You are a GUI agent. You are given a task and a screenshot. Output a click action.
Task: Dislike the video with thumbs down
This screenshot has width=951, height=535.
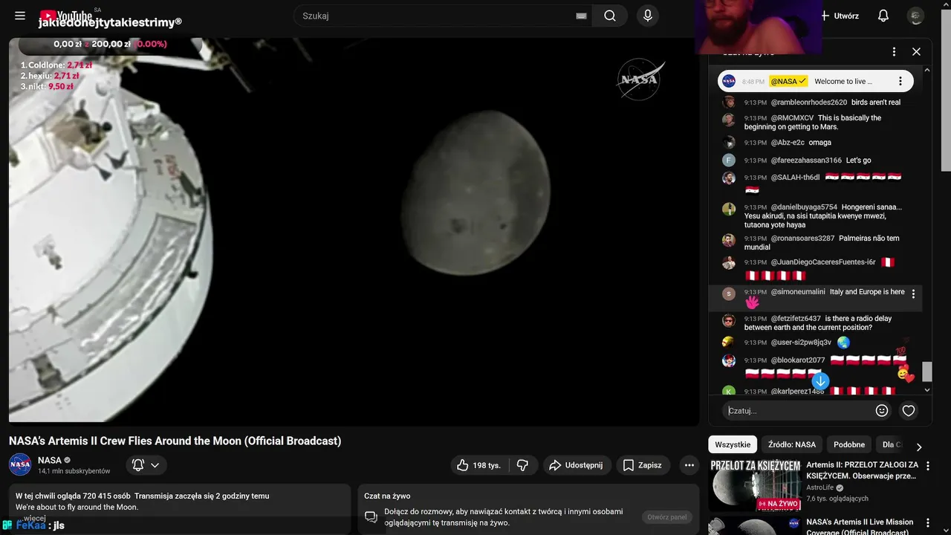point(522,465)
